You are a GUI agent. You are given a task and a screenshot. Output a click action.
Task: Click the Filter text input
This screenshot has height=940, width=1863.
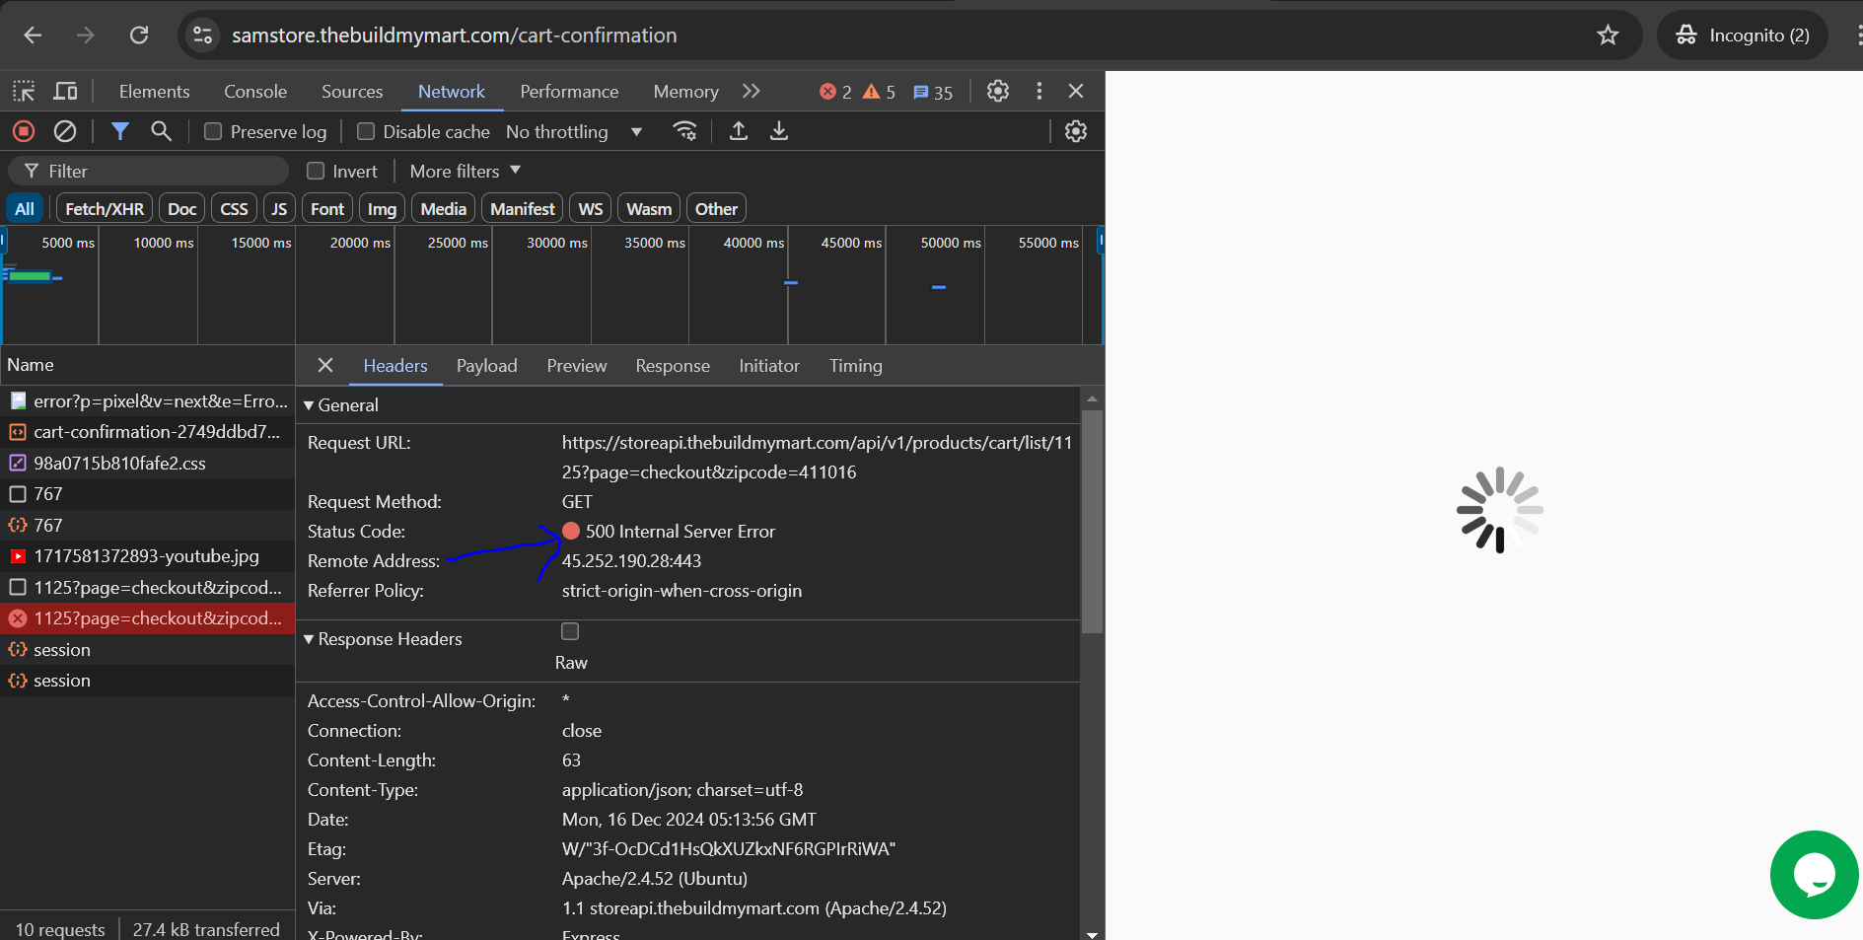tap(148, 171)
